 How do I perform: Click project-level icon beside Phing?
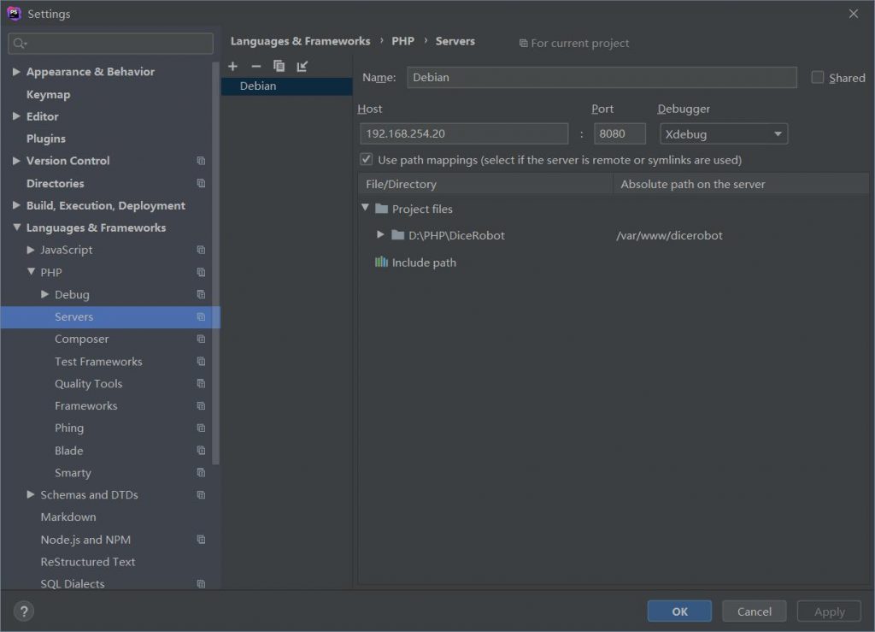pyautogui.click(x=202, y=428)
